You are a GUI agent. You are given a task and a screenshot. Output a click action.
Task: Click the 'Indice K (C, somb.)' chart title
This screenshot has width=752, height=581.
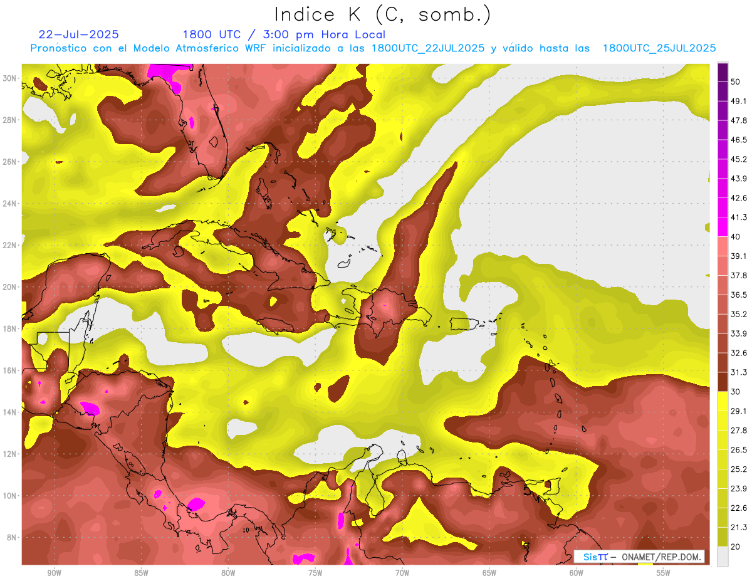(383, 15)
